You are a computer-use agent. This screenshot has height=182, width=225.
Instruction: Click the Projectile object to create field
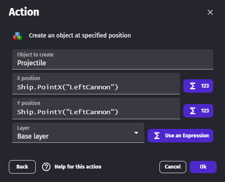click(113, 59)
